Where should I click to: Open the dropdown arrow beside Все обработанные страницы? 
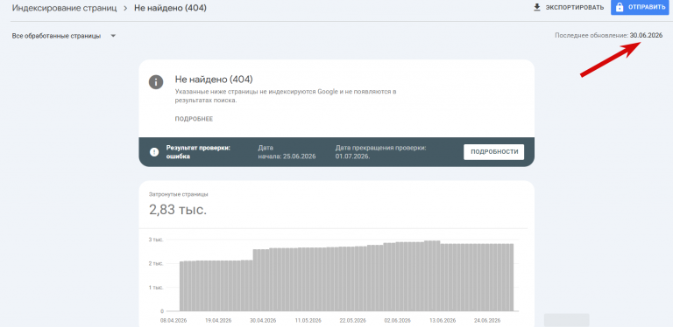tap(113, 36)
